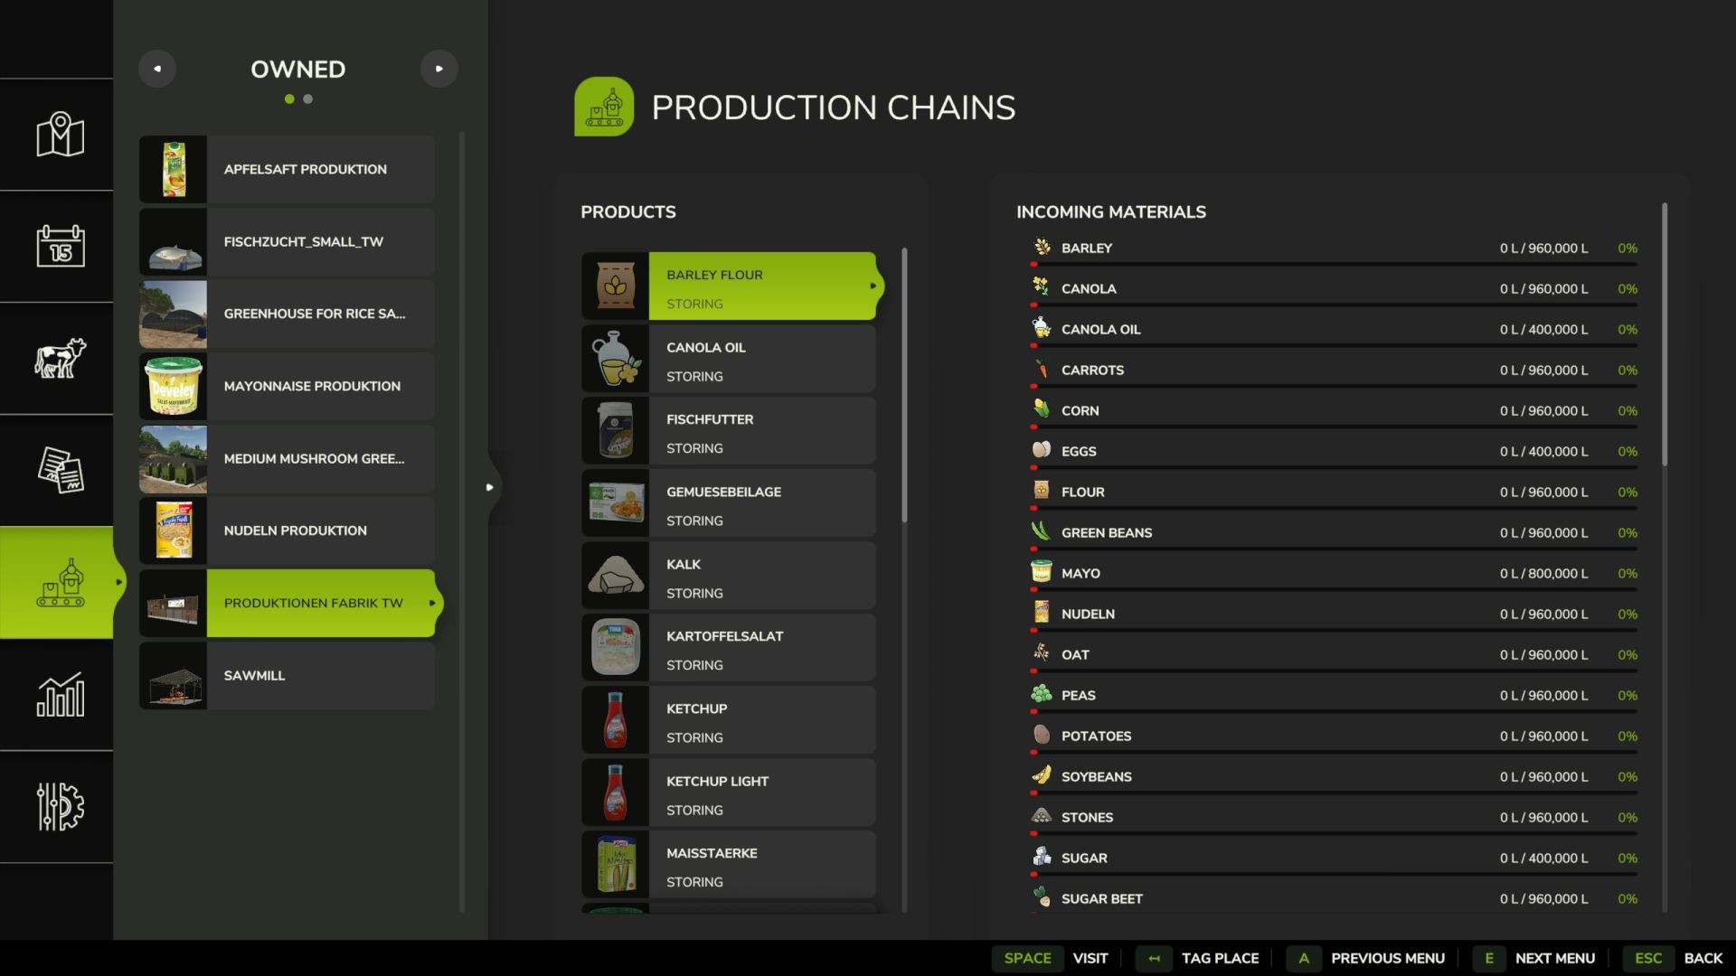Switch to second page dot under Owned
The width and height of the screenshot is (1736, 976).
(308, 99)
